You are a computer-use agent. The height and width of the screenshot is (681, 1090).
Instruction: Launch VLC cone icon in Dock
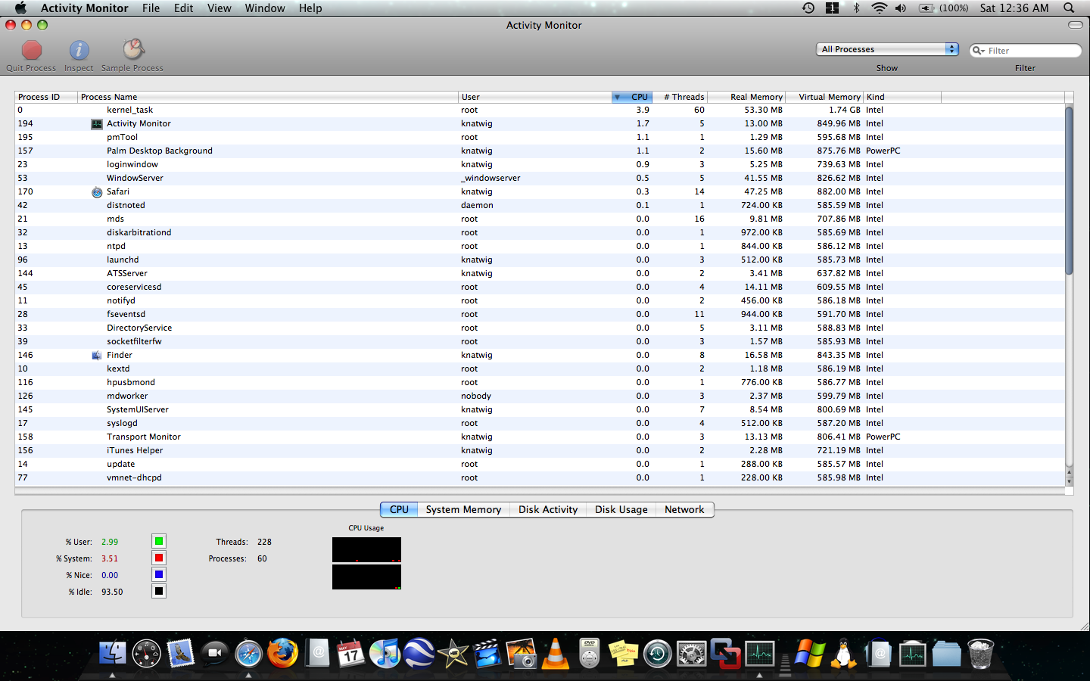click(x=556, y=653)
